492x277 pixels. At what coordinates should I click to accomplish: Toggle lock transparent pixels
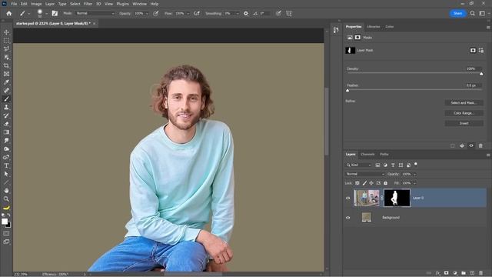tap(357, 183)
